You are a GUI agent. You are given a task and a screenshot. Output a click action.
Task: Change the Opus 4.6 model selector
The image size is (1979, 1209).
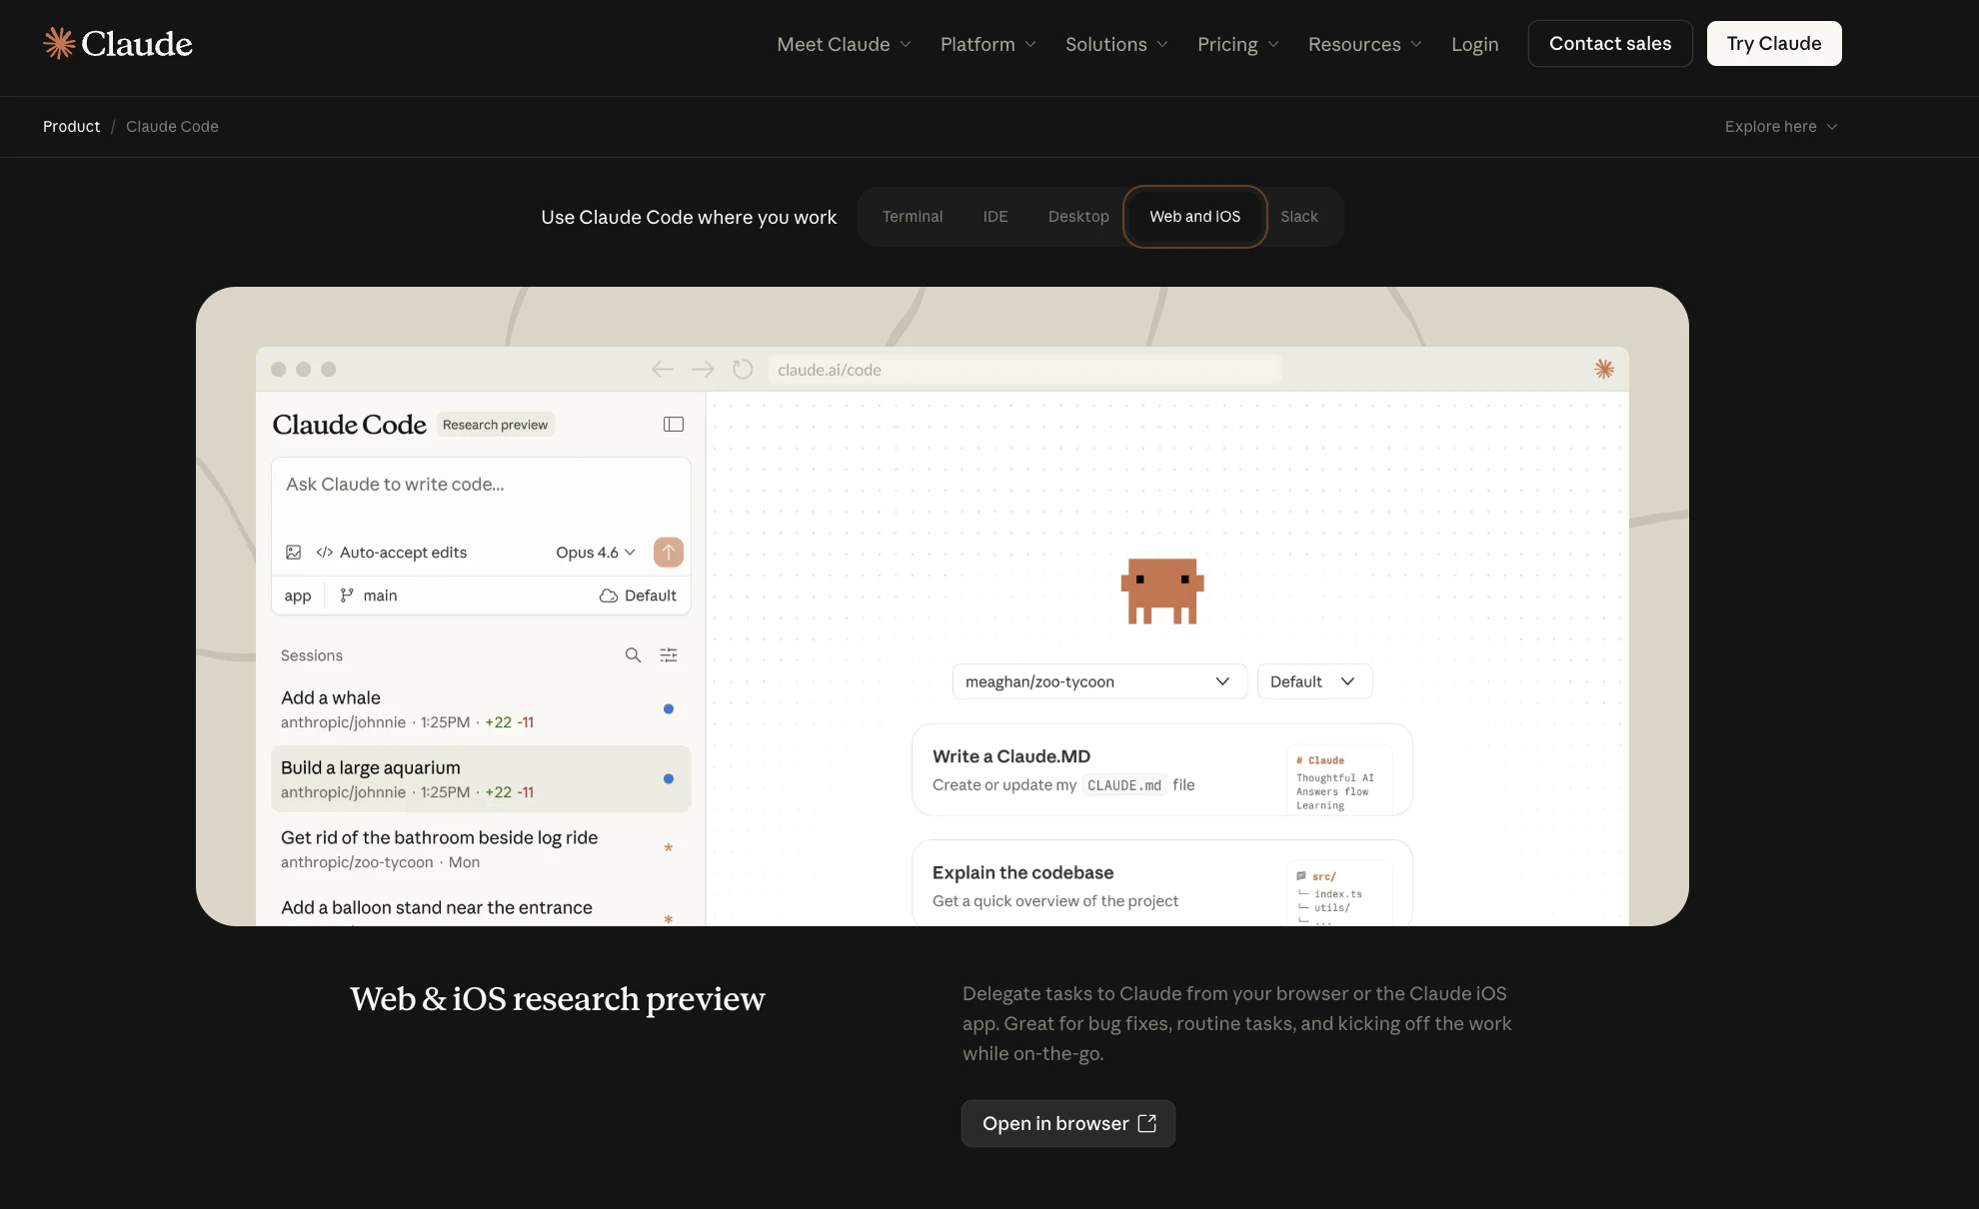(x=596, y=553)
